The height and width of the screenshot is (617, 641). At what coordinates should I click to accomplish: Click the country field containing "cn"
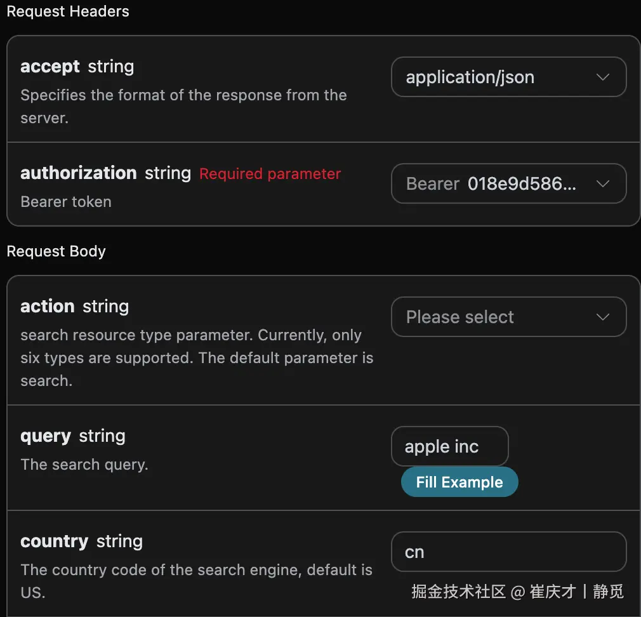tap(508, 552)
